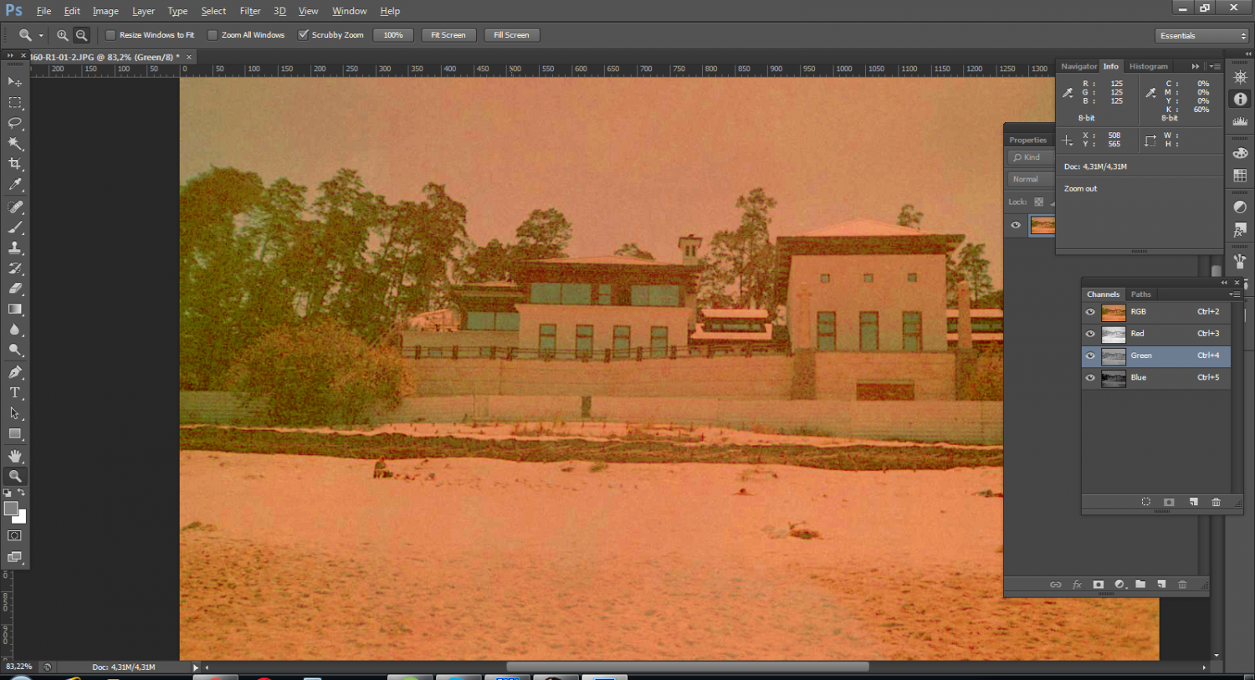This screenshot has width=1255, height=680.
Task: Open the layer blend mode Normal dropdown
Action: (1031, 179)
